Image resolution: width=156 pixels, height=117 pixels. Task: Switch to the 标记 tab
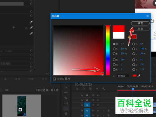click(44, 79)
